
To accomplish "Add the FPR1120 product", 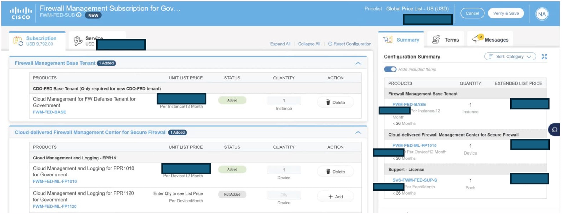I will tap(336, 197).
